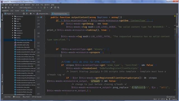Image resolution: width=179 pixels, height=101 pixels.
Task: Toggle the Project side panel tab
Action: point(2,17)
